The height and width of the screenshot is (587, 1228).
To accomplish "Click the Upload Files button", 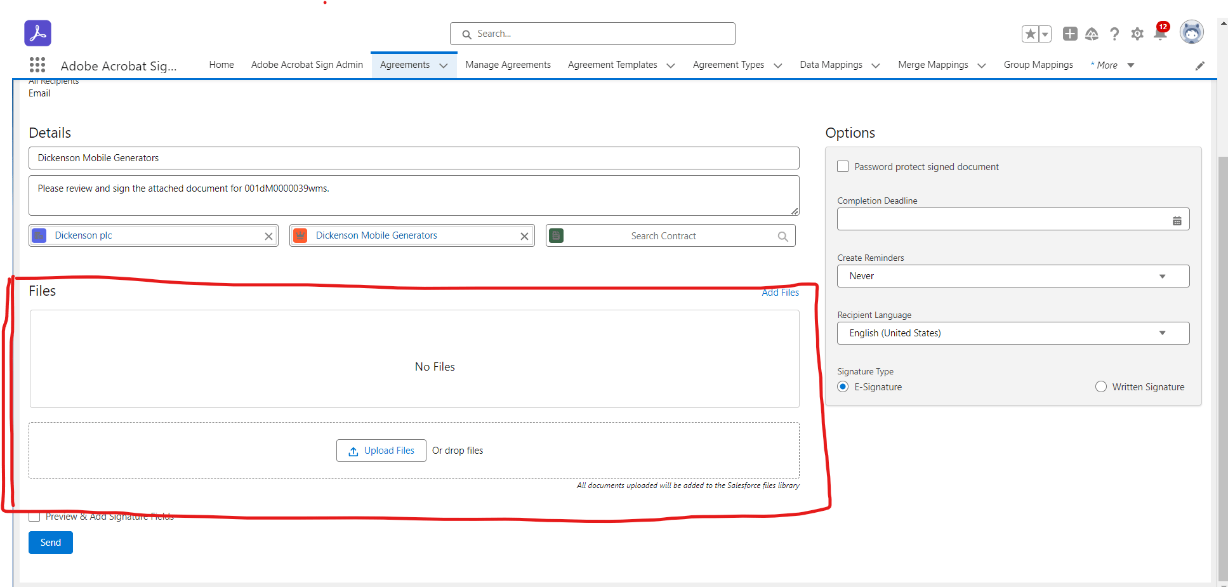I will (x=381, y=450).
